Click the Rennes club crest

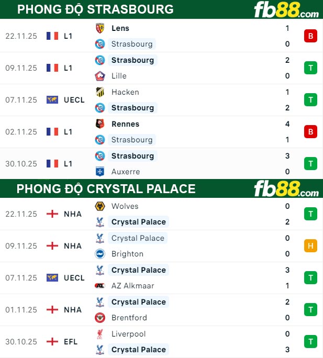tap(100, 124)
